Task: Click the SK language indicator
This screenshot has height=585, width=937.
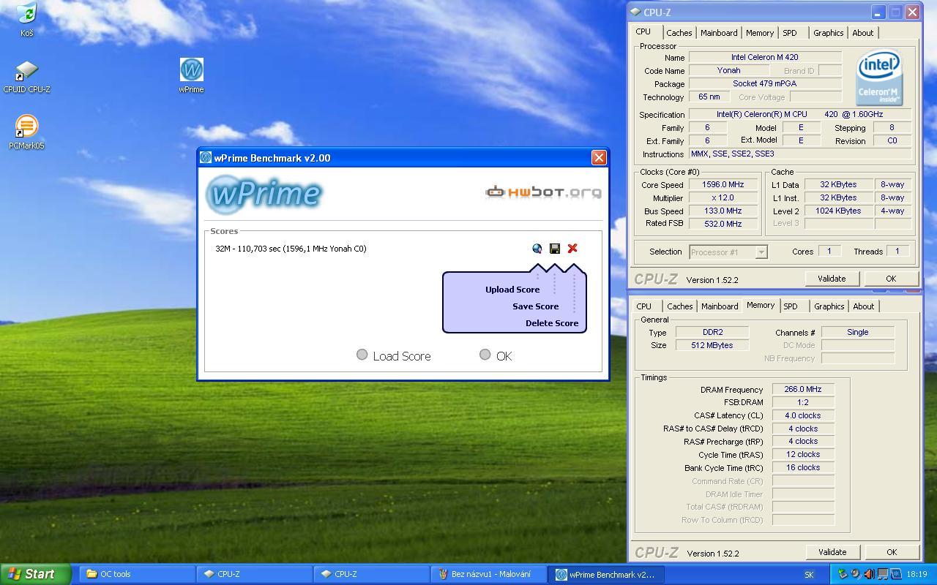Action: (x=809, y=575)
